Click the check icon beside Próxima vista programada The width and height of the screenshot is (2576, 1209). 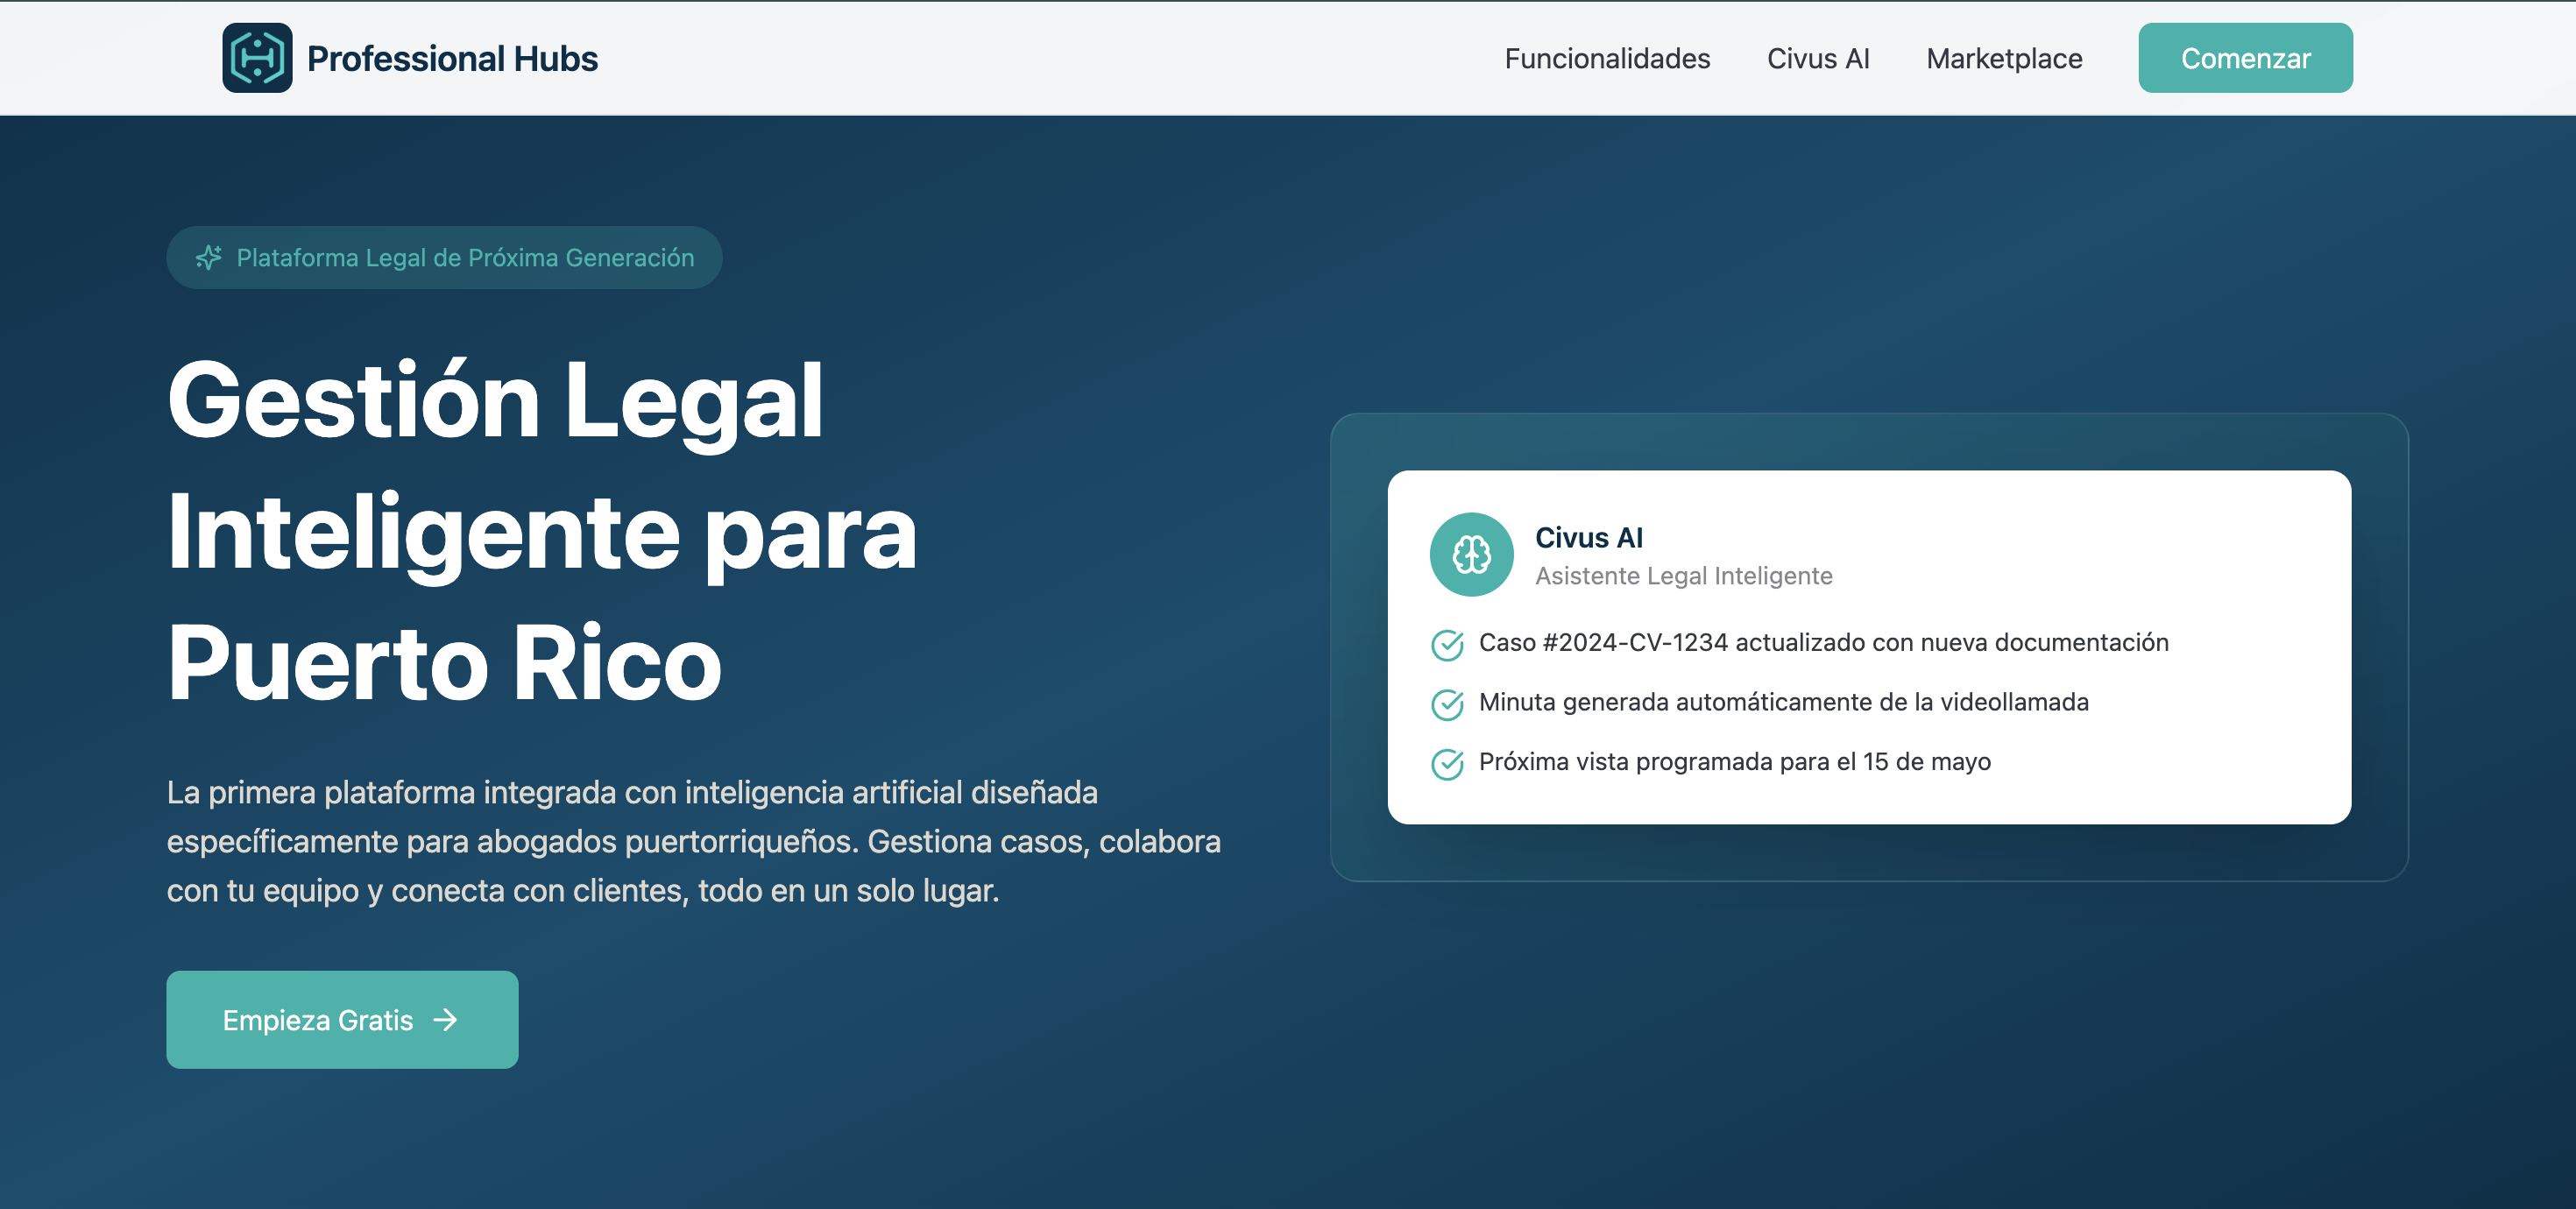point(1447,764)
